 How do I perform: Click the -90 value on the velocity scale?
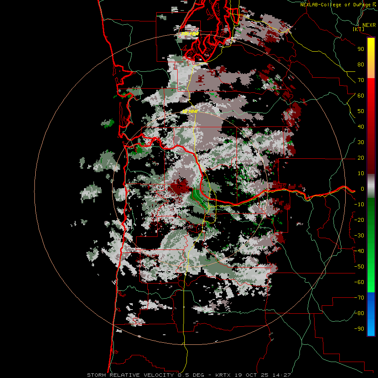pyautogui.click(x=359, y=329)
